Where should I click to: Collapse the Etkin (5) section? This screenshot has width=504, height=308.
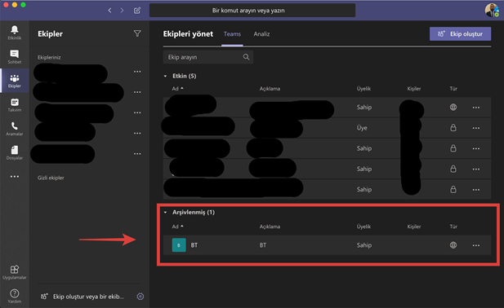coord(165,77)
